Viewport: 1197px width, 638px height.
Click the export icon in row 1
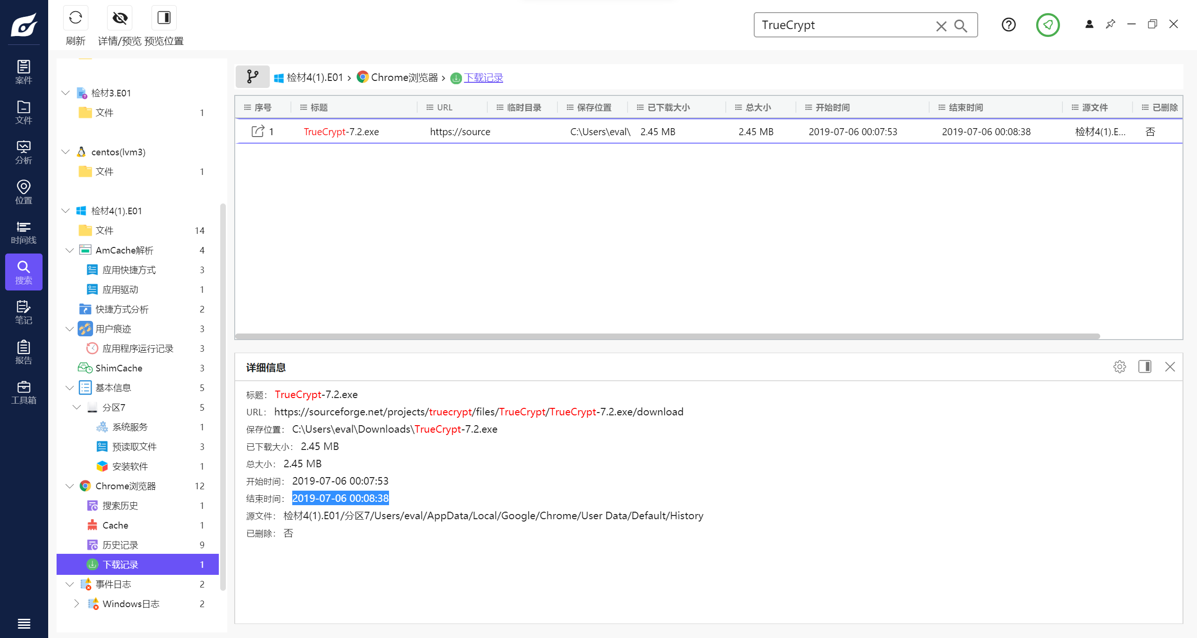pyautogui.click(x=258, y=131)
